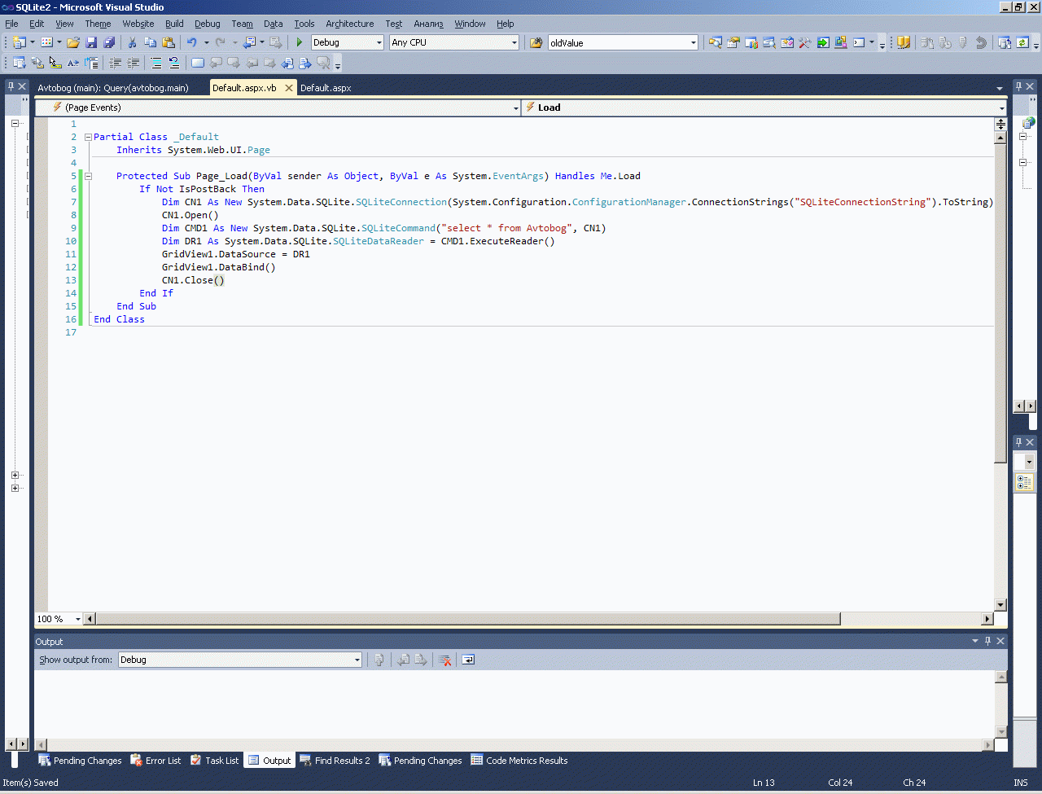Toggle auto-hide pin on the Output panel
Image resolution: width=1042 pixels, height=794 pixels.
[x=988, y=642]
